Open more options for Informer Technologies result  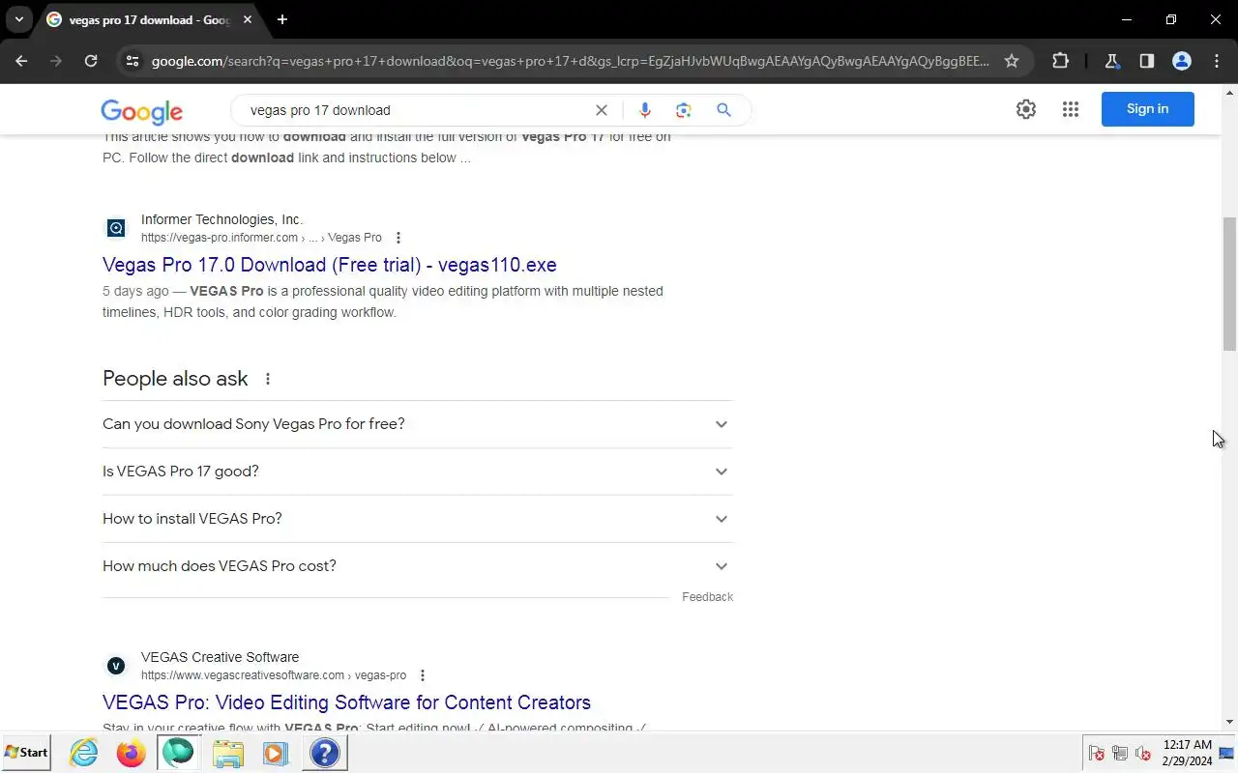[398, 238]
